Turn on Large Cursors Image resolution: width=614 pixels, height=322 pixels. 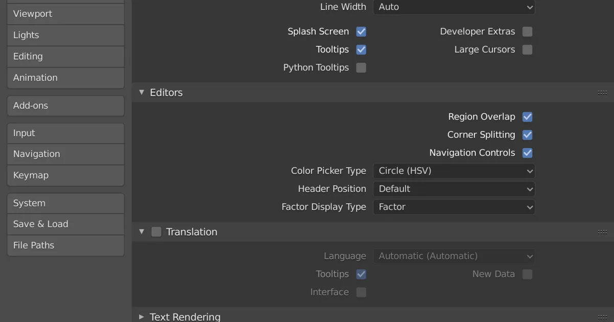(528, 50)
